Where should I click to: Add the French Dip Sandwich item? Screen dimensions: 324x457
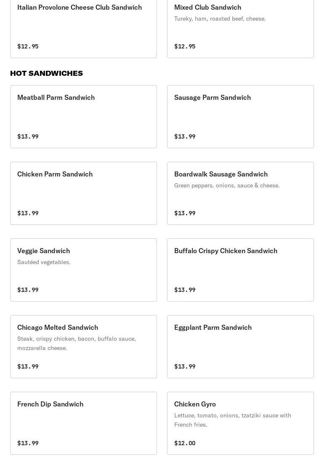coord(50,404)
